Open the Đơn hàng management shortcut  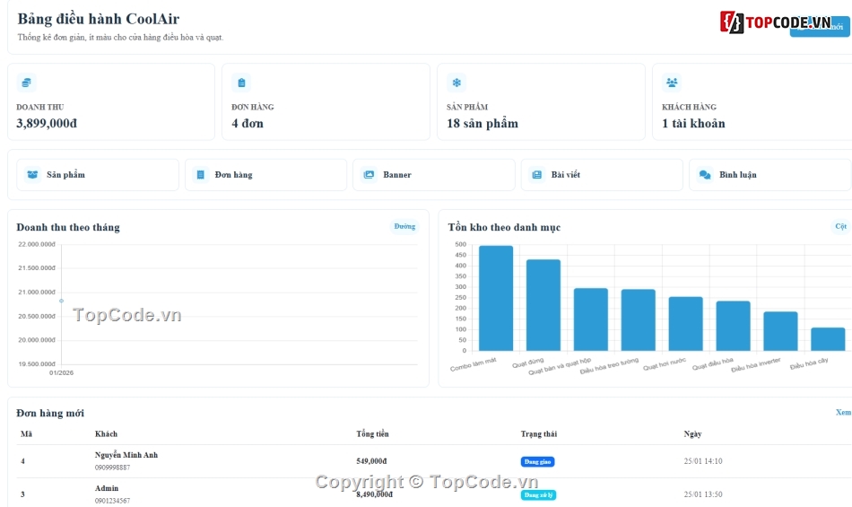(265, 174)
